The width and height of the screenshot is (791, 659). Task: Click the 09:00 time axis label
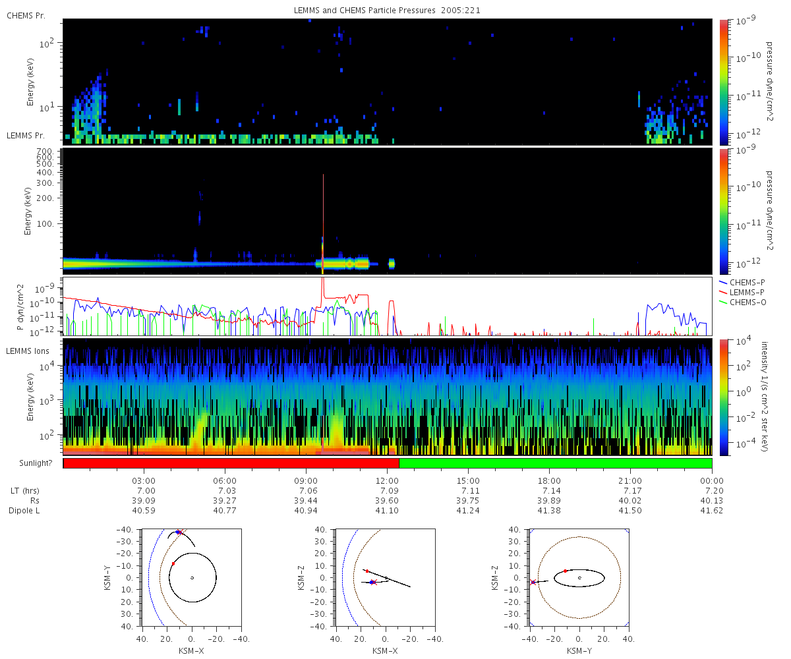307,481
